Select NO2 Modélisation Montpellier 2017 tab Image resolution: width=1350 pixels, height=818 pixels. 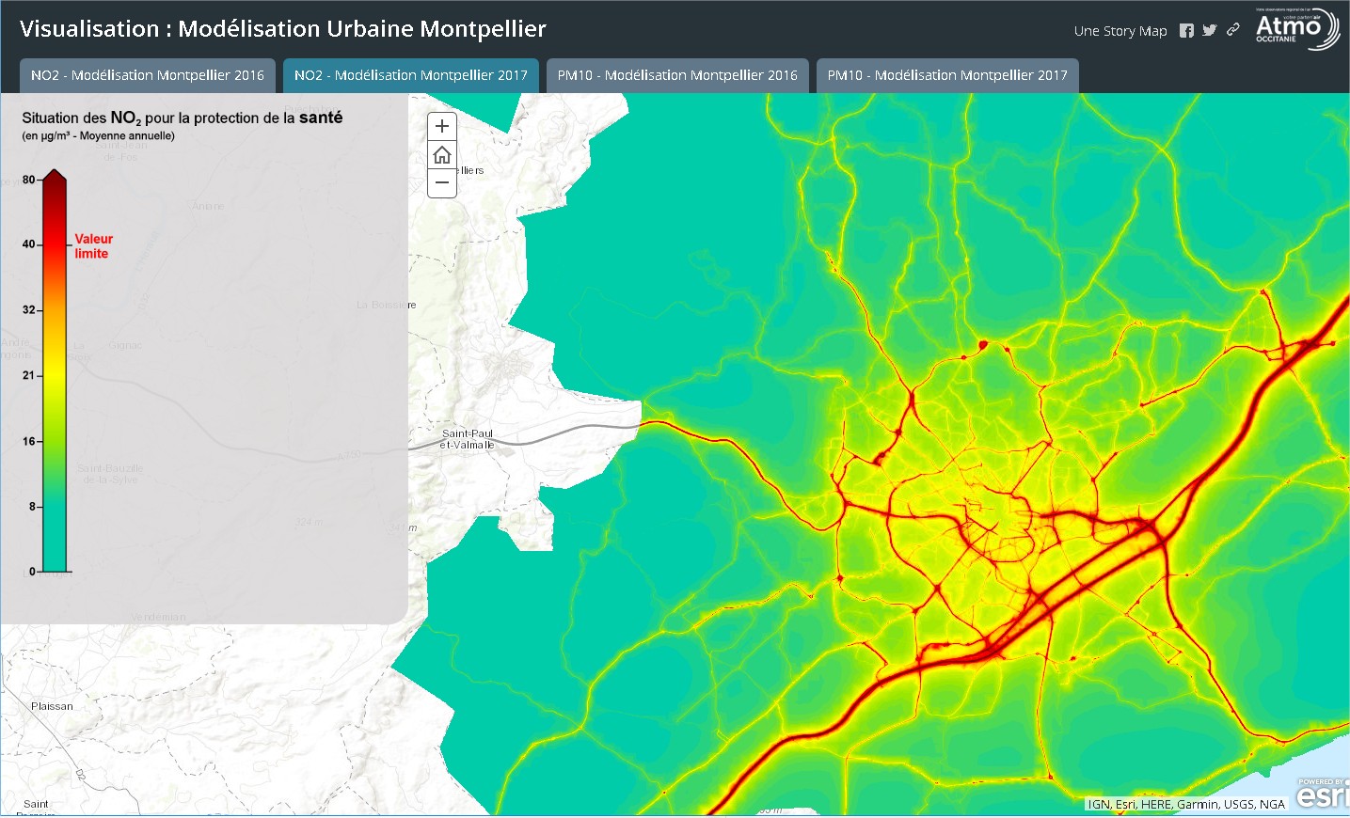[411, 75]
